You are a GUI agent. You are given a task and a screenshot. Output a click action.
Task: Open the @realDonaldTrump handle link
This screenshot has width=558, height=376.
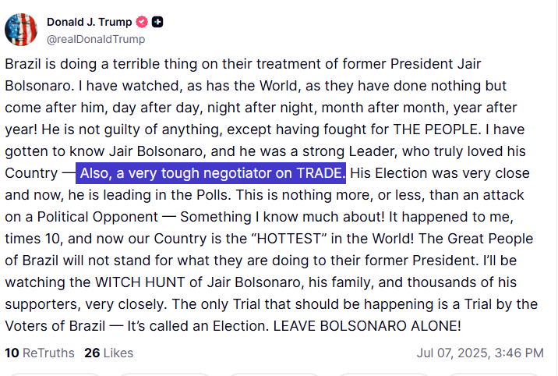[x=96, y=39]
